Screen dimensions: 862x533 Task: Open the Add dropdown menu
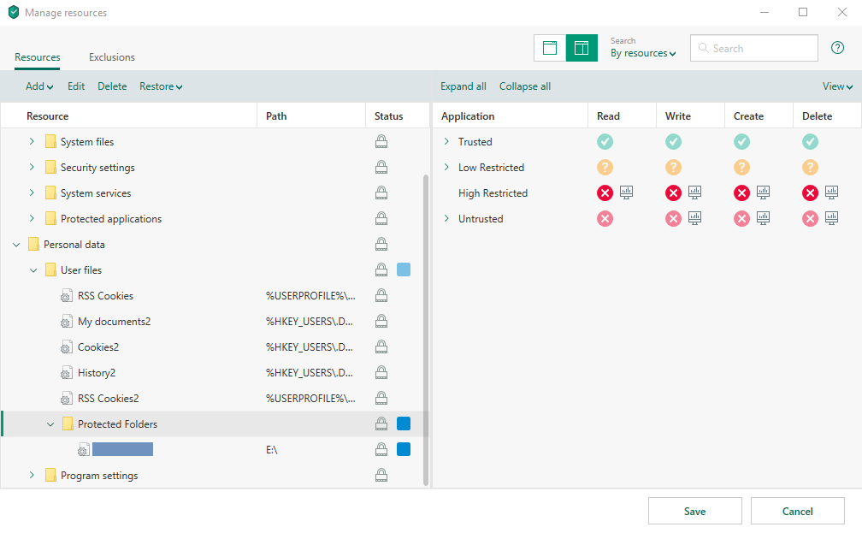(x=39, y=86)
